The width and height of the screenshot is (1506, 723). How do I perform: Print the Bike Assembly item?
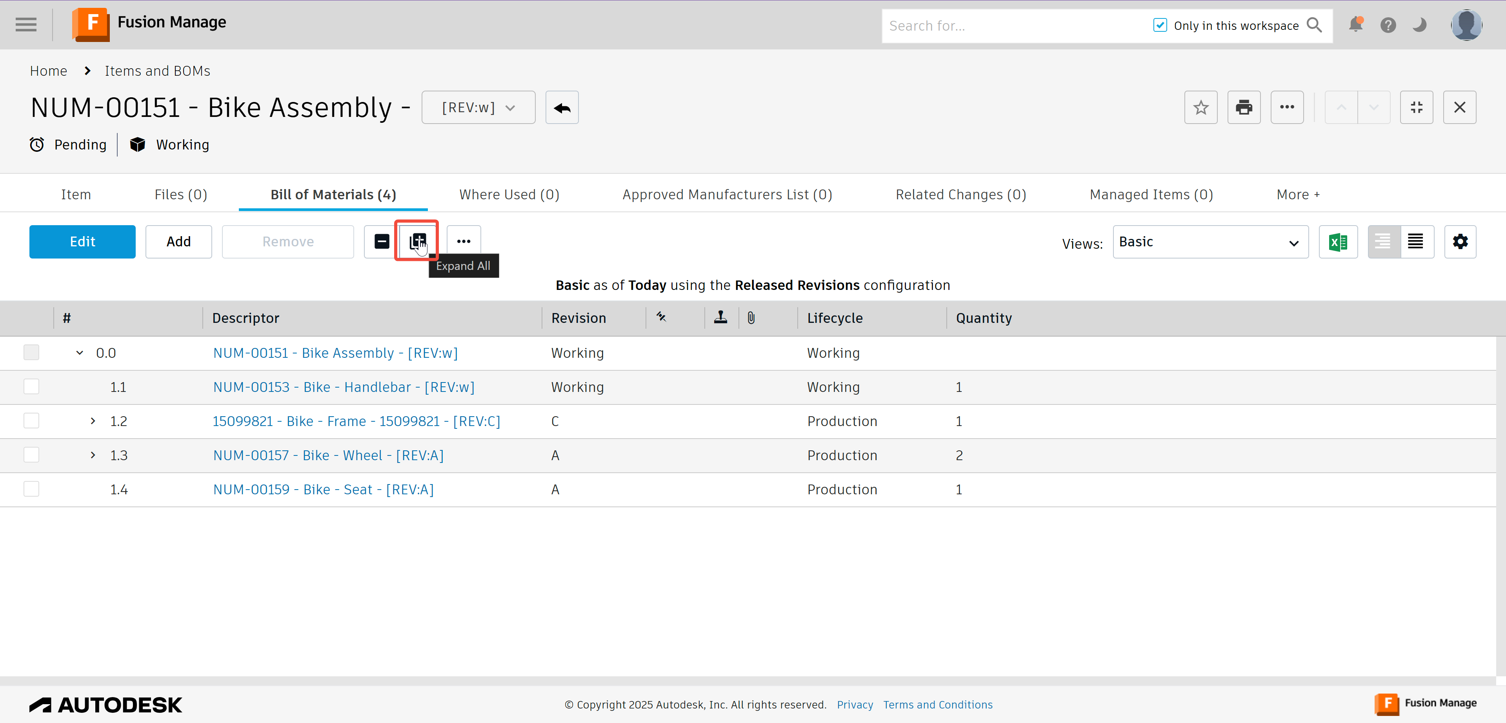point(1244,107)
